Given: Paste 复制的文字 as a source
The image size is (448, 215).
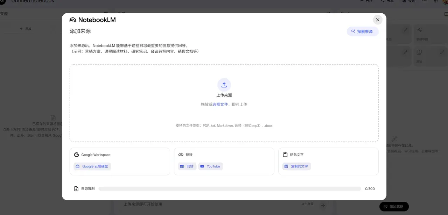Looking at the screenshot, I should point(296,166).
